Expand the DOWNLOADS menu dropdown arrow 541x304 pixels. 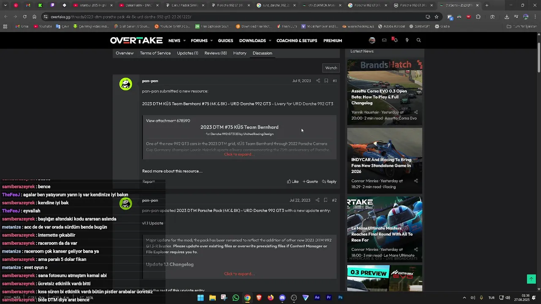(x=270, y=41)
